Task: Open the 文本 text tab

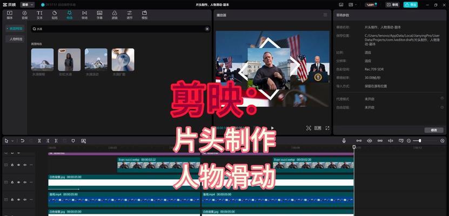Action: 39,15
